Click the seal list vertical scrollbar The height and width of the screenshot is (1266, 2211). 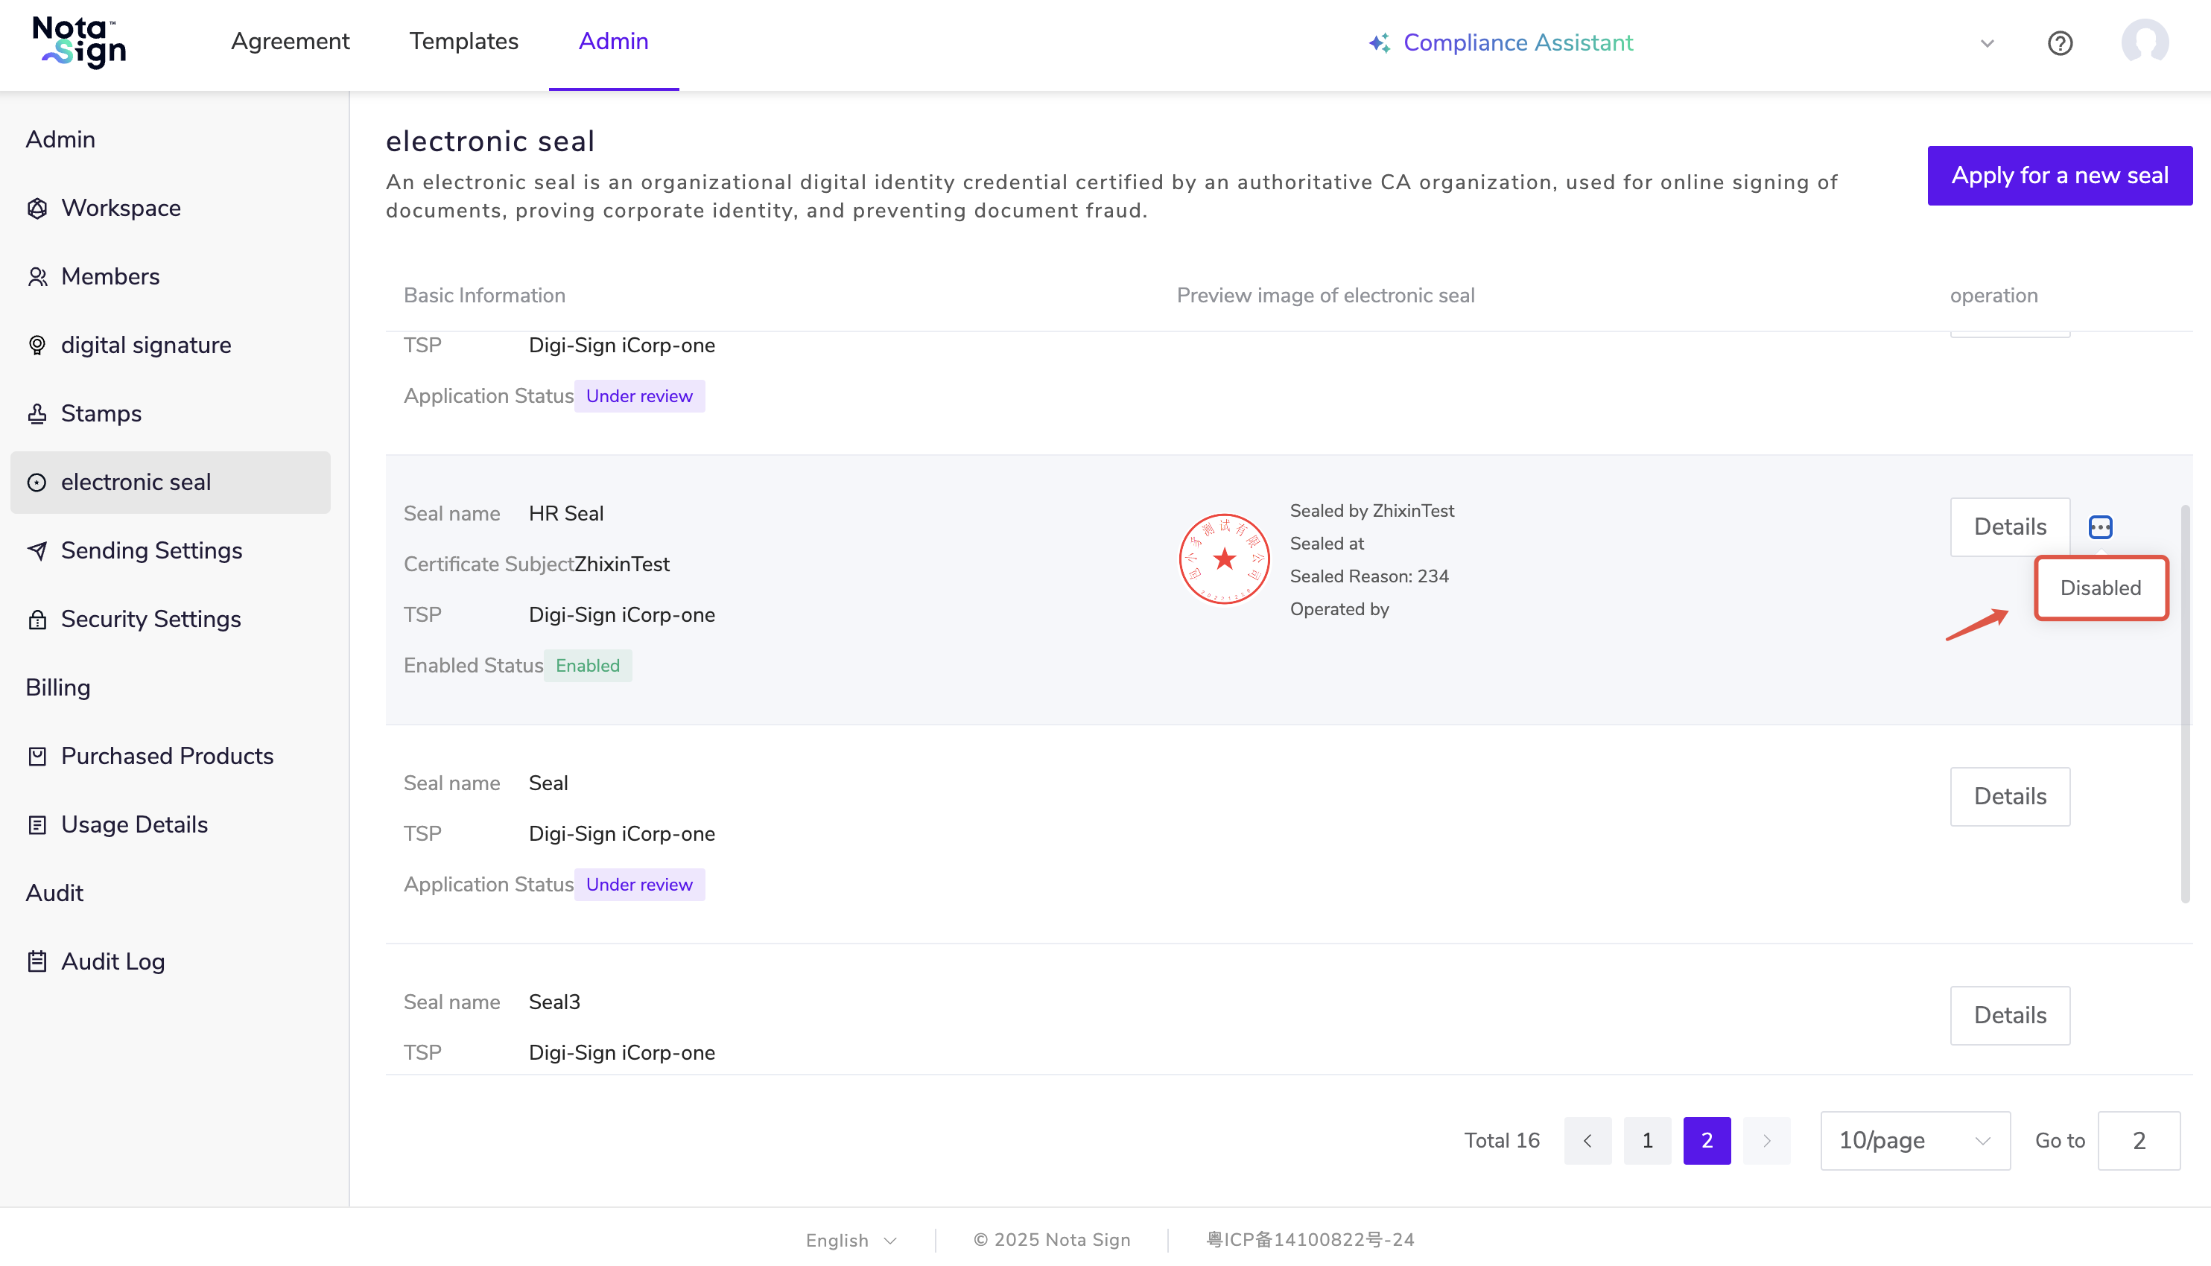point(2184,704)
